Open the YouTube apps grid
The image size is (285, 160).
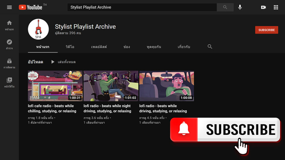[x=276, y=7]
